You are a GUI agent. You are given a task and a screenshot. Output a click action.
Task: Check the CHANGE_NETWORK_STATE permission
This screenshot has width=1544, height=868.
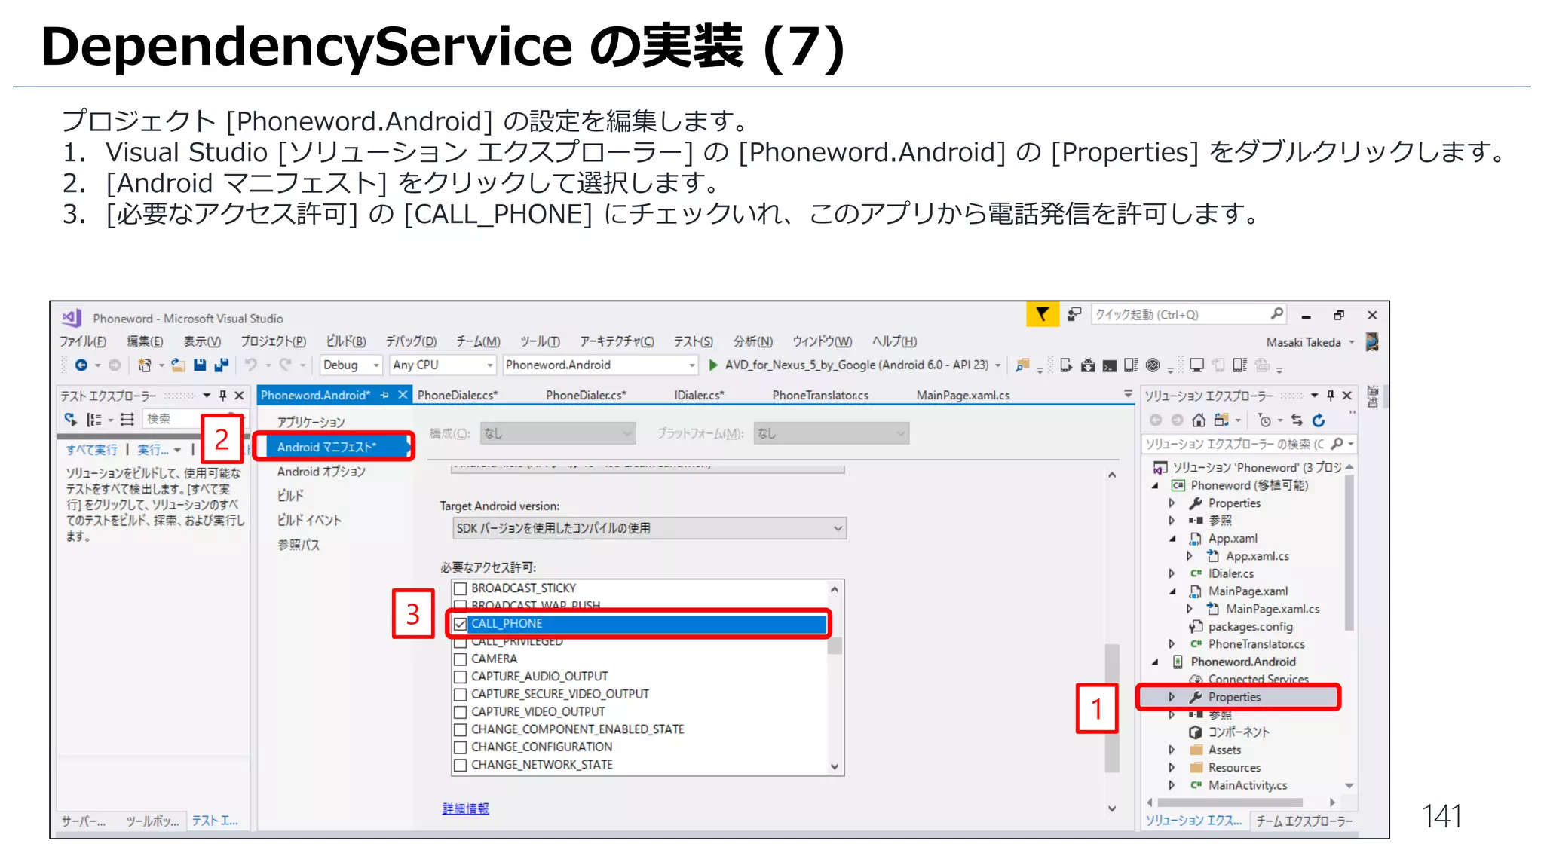(x=461, y=765)
